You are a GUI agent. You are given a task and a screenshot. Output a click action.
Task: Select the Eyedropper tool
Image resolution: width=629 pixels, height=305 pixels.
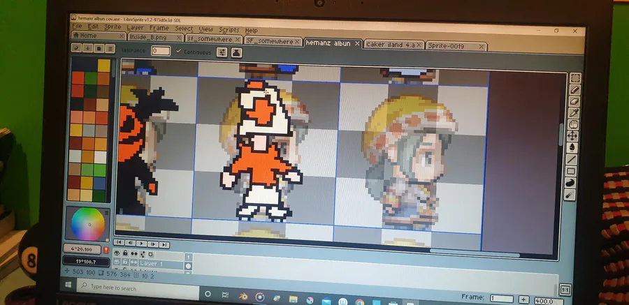(x=574, y=113)
